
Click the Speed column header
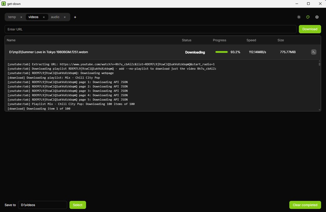tap(251, 40)
